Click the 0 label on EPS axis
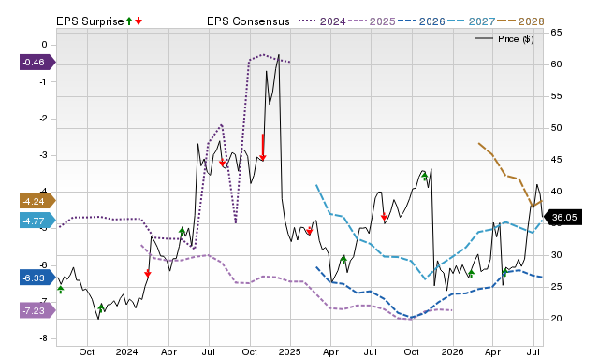This screenshot has height=357, width=599. (x=44, y=45)
